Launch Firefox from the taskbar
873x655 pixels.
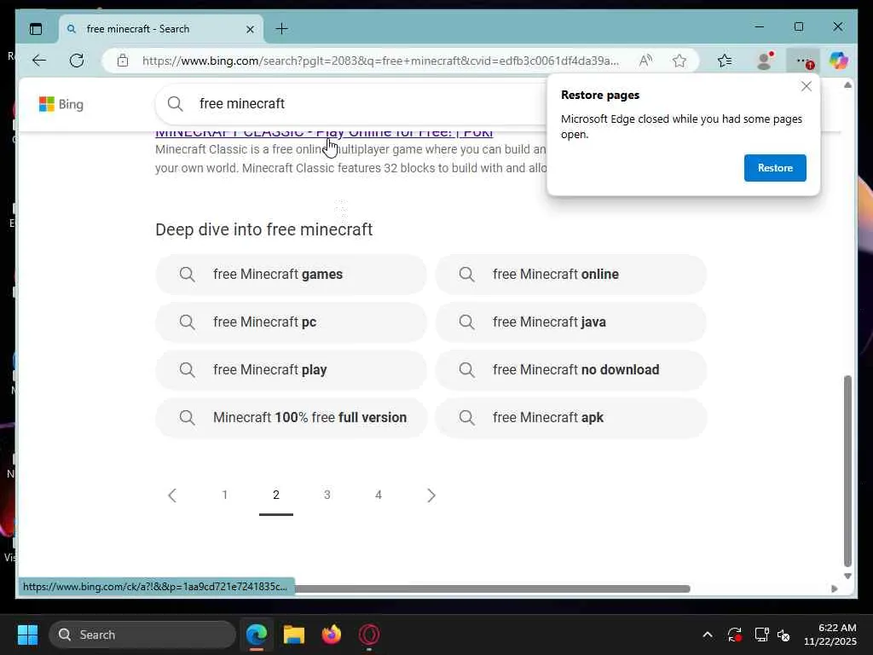(332, 635)
